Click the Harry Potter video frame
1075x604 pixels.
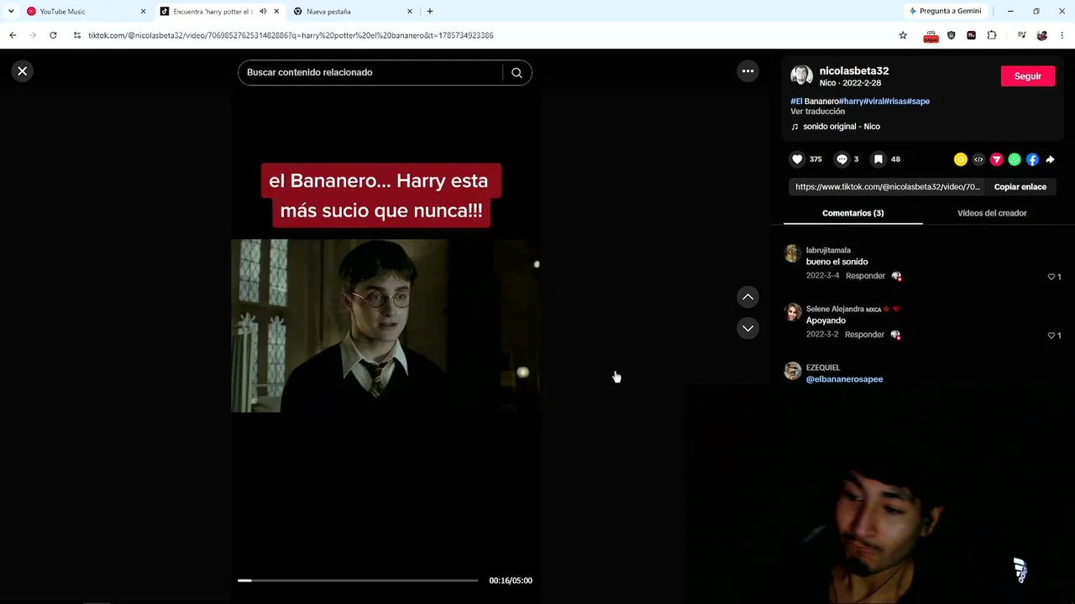pyautogui.click(x=385, y=325)
